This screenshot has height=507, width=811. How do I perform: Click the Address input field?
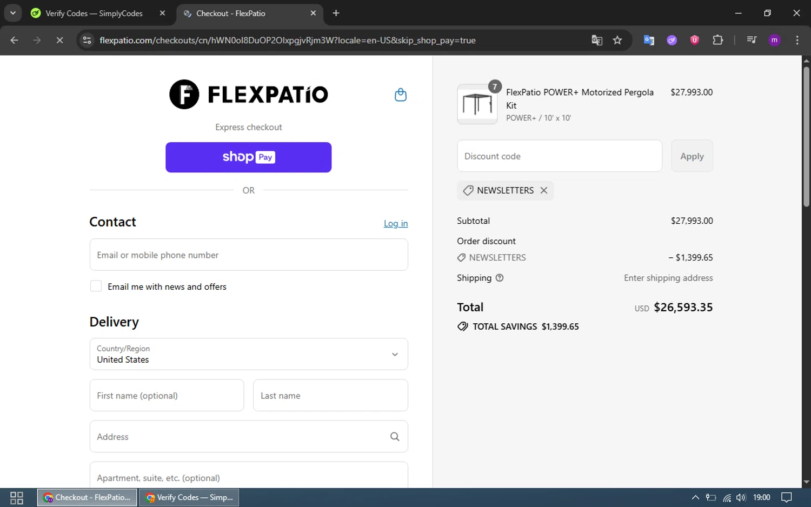pyautogui.click(x=249, y=436)
